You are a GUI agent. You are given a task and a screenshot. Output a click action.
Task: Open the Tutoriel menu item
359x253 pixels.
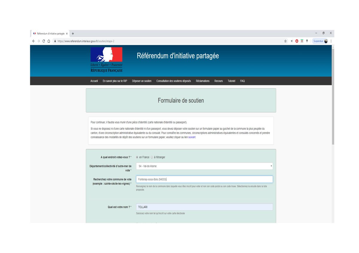coord(232,81)
